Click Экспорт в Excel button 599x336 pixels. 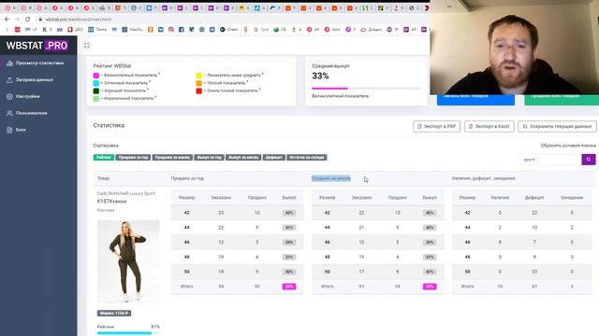[489, 127]
